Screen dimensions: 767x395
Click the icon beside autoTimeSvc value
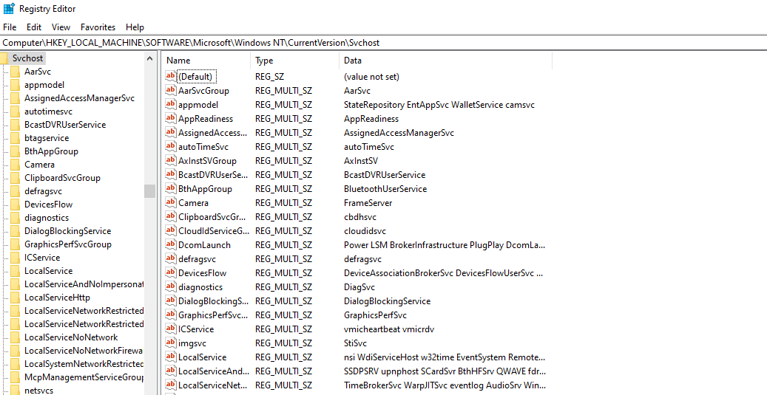coord(170,146)
